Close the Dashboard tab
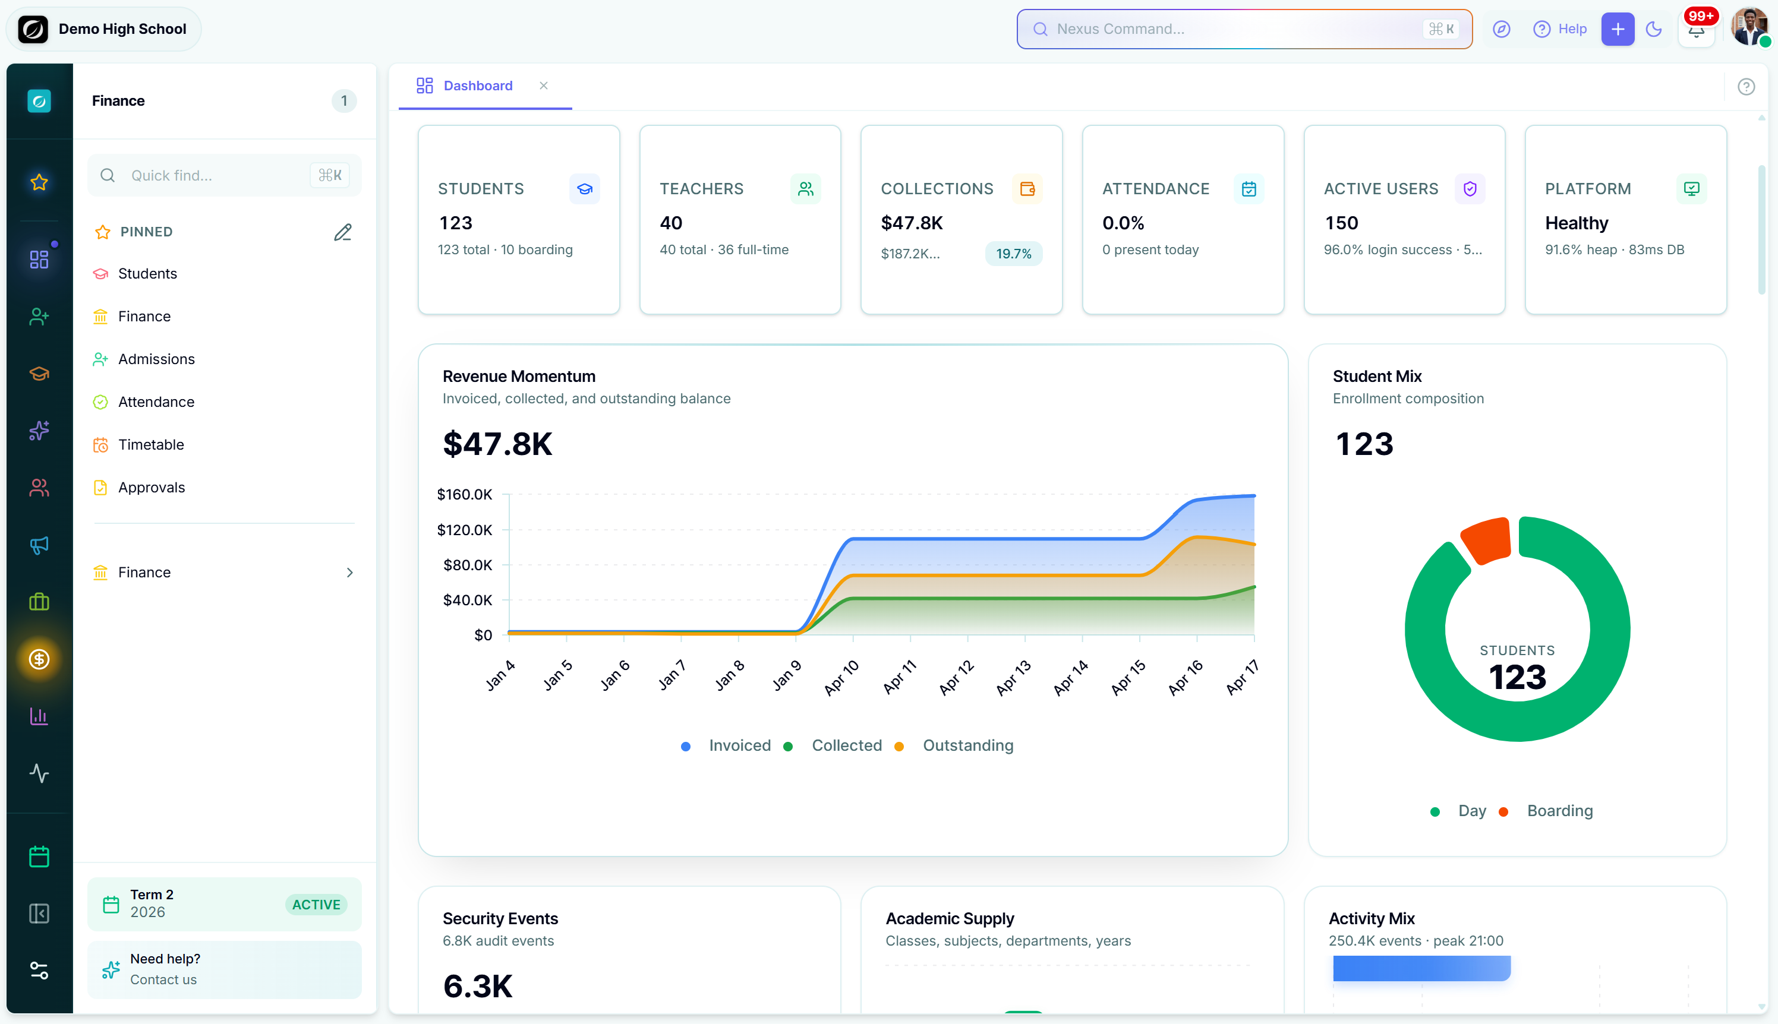The image size is (1778, 1024). click(544, 86)
